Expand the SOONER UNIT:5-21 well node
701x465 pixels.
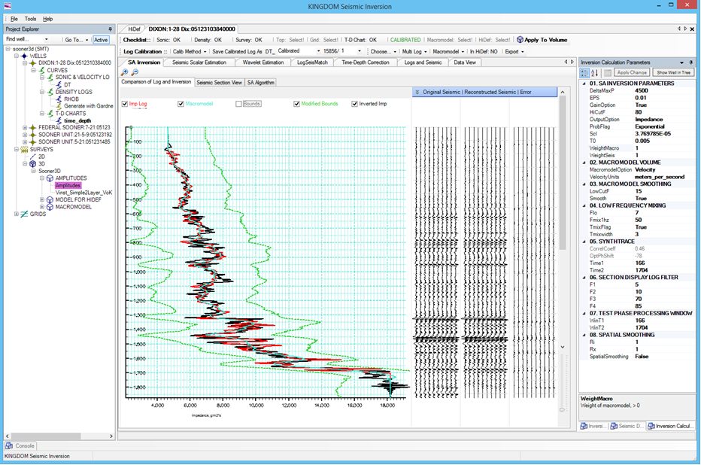(x=25, y=141)
